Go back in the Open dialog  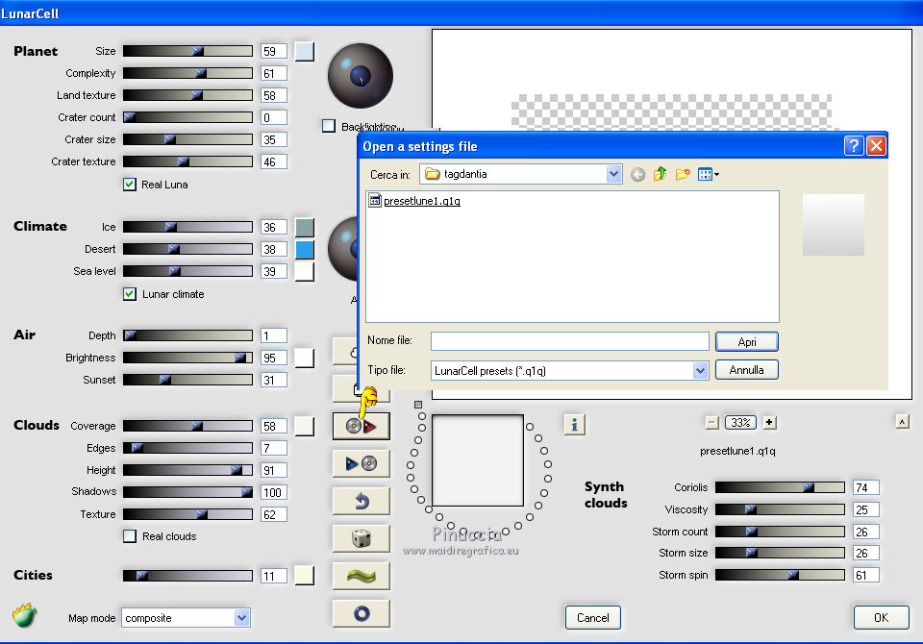pyautogui.click(x=638, y=174)
